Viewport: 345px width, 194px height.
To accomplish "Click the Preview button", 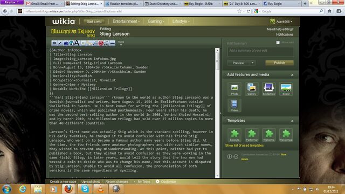I will tap(238, 63).
